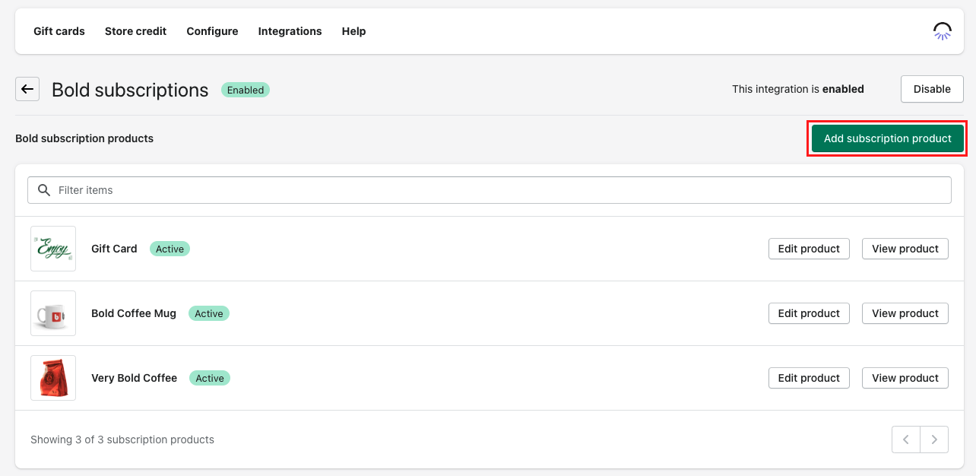The image size is (976, 476).
Task: Click the 'This integration is enabled' text
Action: 798,89
